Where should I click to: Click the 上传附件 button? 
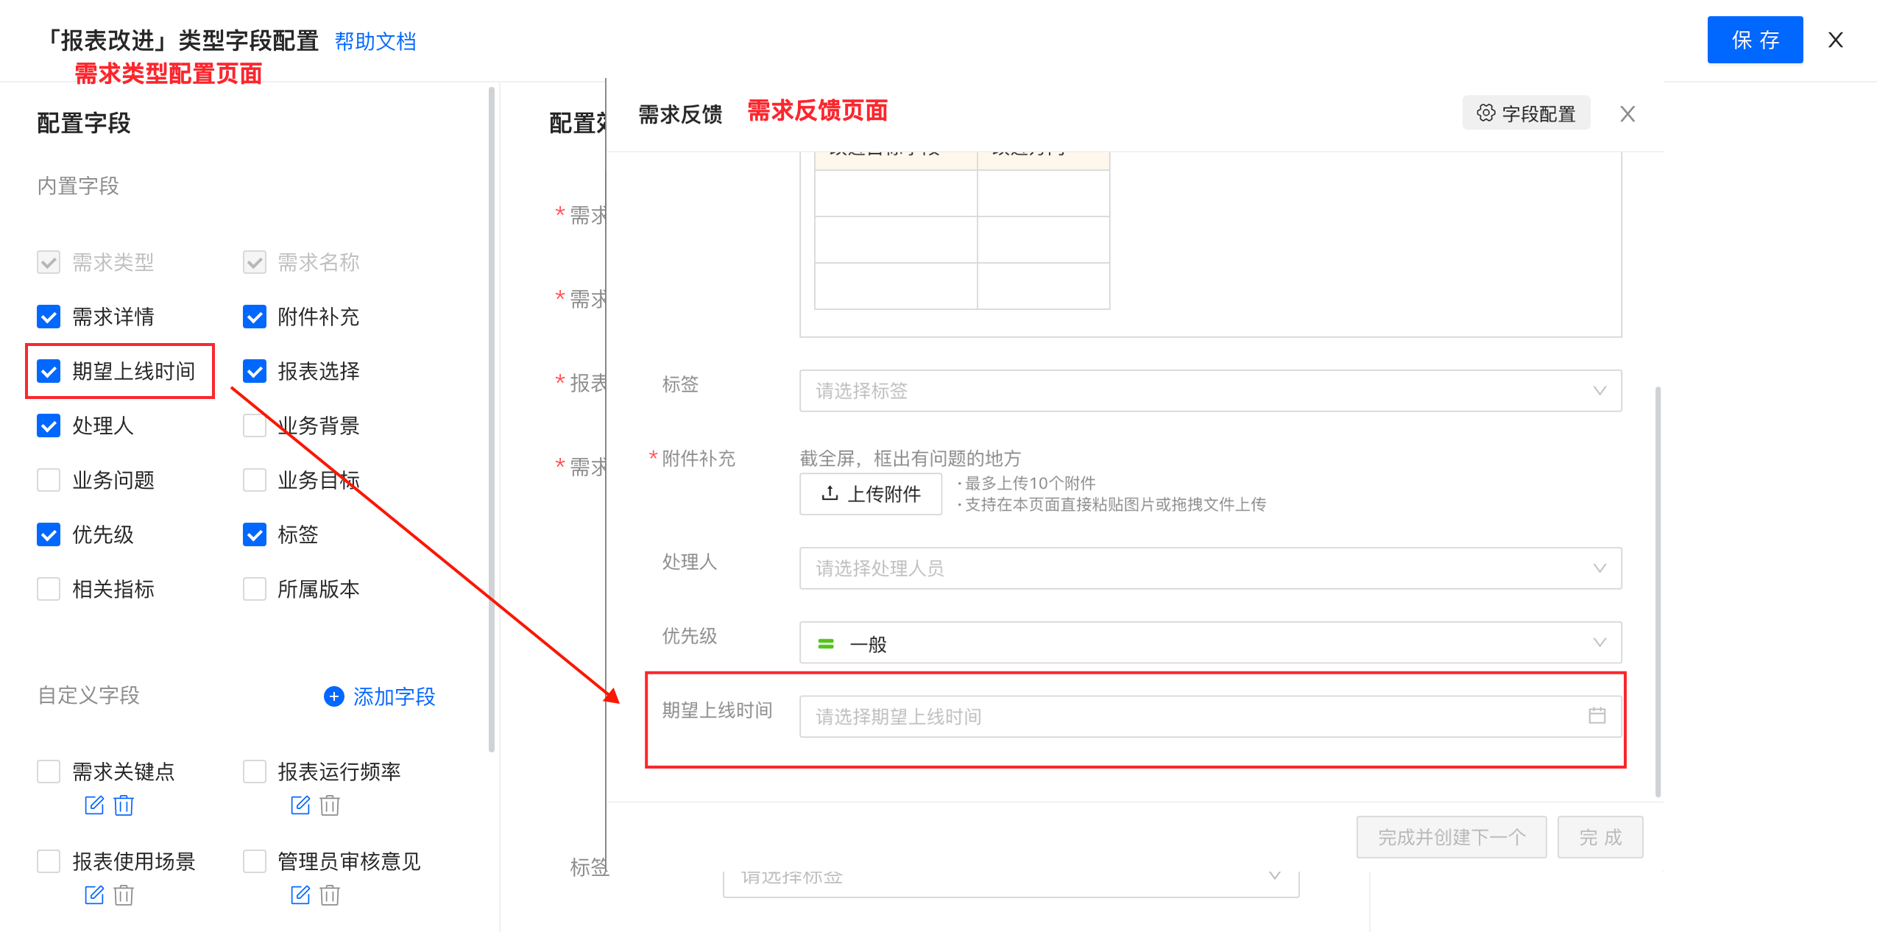(x=870, y=493)
